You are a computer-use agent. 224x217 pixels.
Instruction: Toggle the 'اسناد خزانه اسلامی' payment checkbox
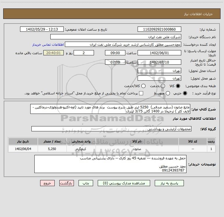coord(141,93)
